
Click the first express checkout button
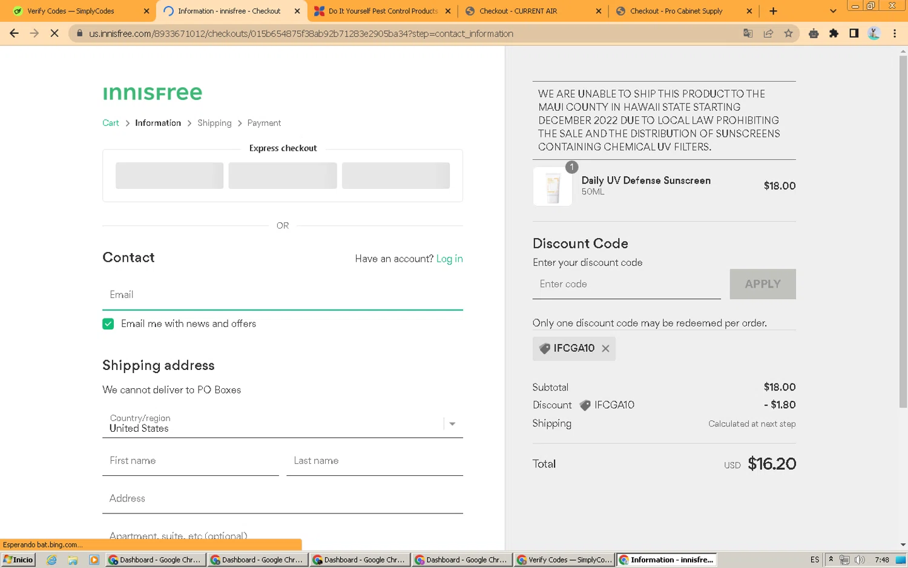(x=169, y=176)
